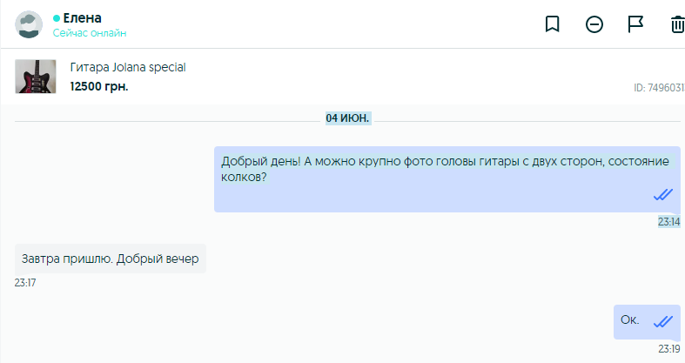Open Елена's profile avatar
The height and width of the screenshot is (363, 685).
[29, 24]
